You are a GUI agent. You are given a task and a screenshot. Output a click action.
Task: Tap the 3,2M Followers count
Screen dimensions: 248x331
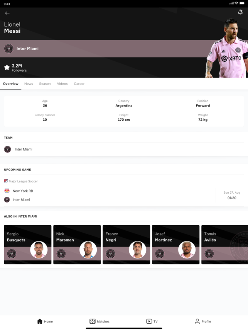click(19, 68)
